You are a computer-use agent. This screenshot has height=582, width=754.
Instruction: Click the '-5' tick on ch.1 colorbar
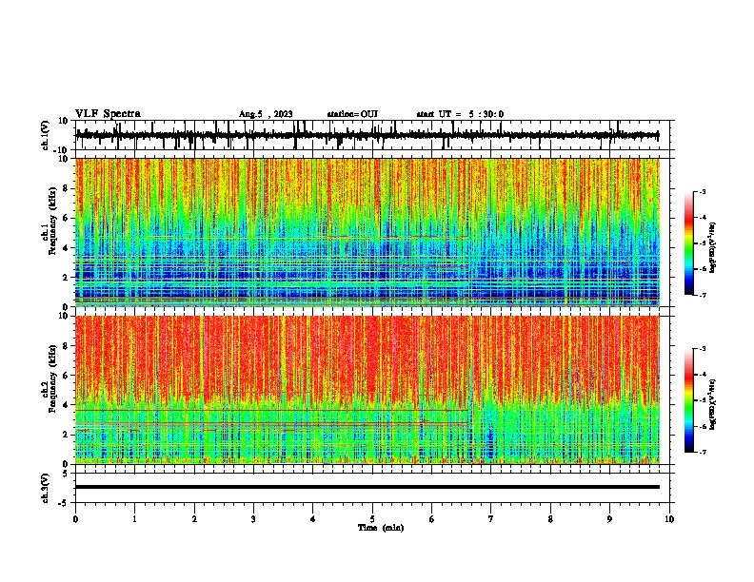tap(702, 243)
